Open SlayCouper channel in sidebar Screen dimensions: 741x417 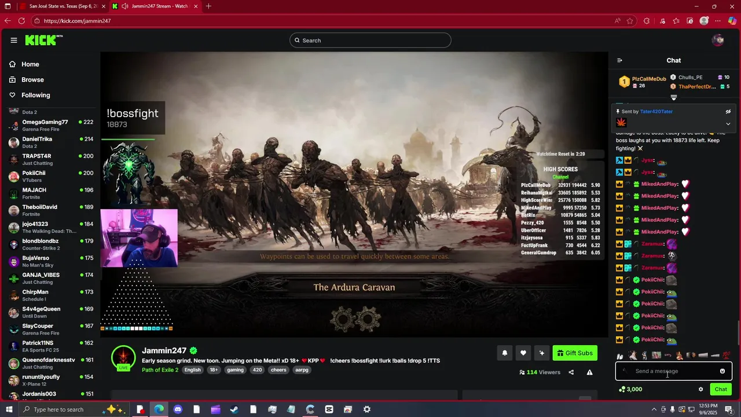(x=51, y=329)
